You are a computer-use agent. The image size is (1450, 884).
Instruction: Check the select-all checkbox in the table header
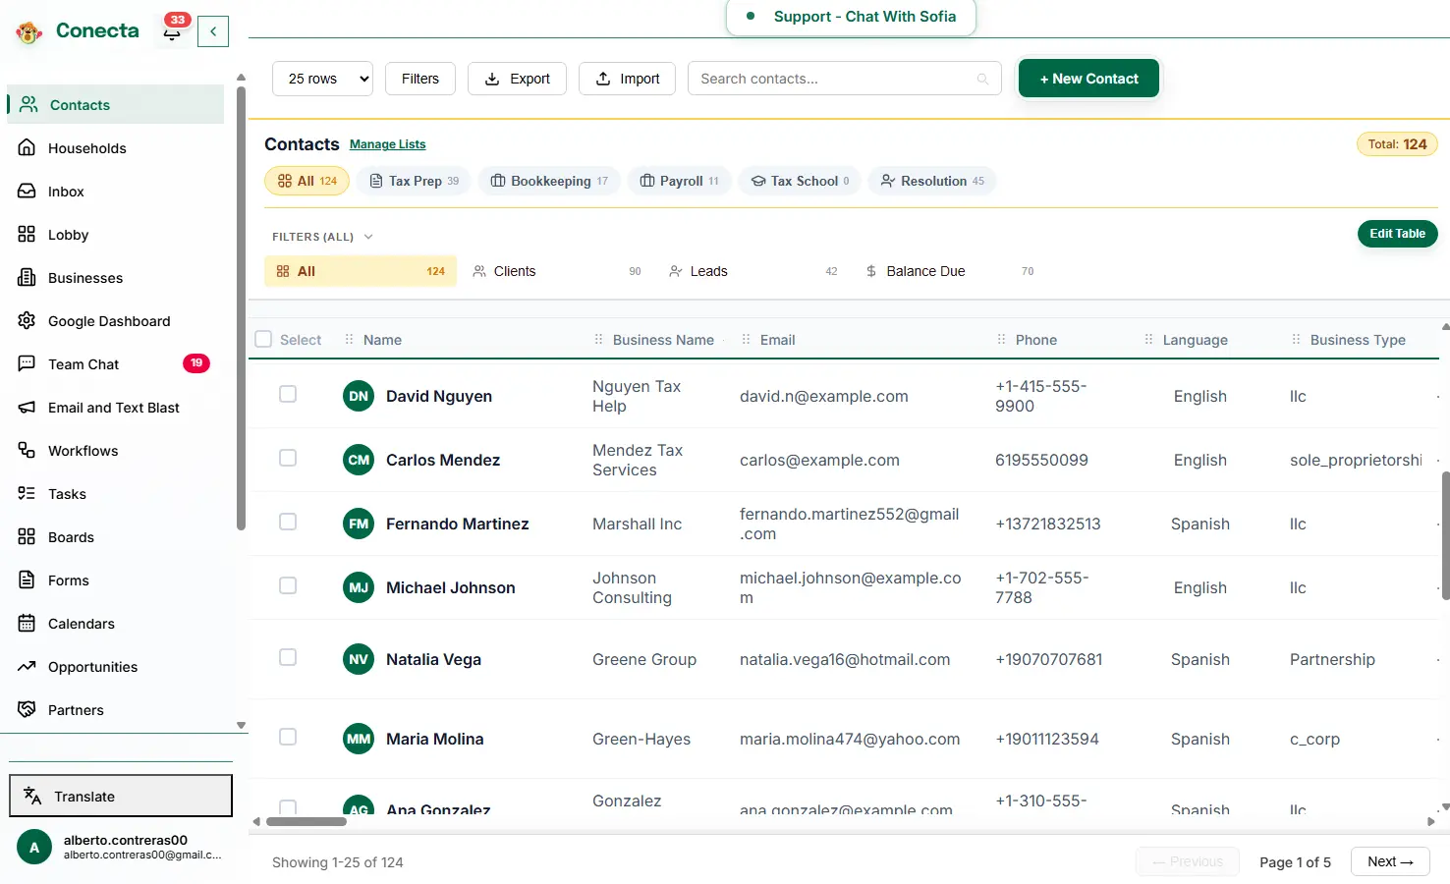point(262,337)
